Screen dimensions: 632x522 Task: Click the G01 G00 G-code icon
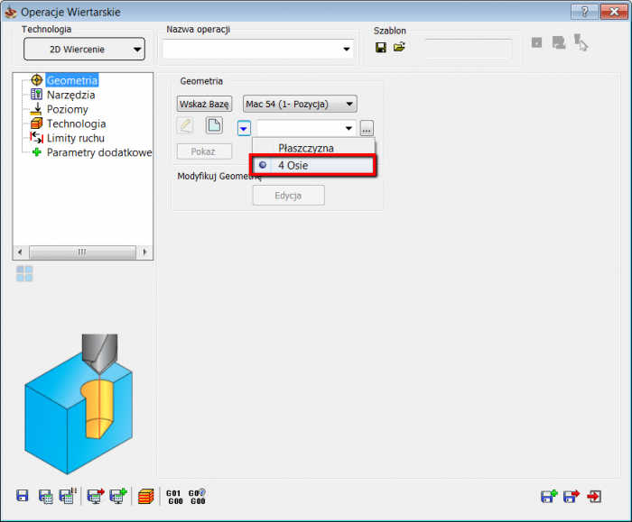coord(173,495)
